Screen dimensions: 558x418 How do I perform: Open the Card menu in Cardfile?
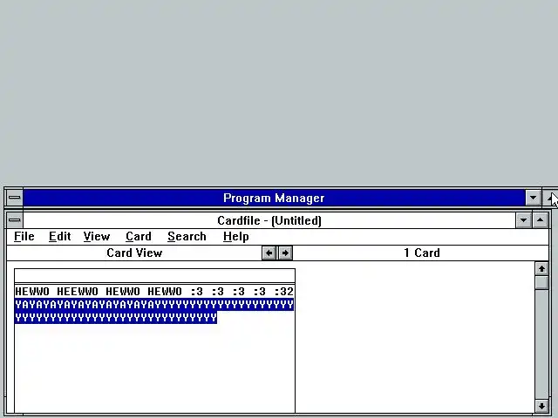point(139,236)
